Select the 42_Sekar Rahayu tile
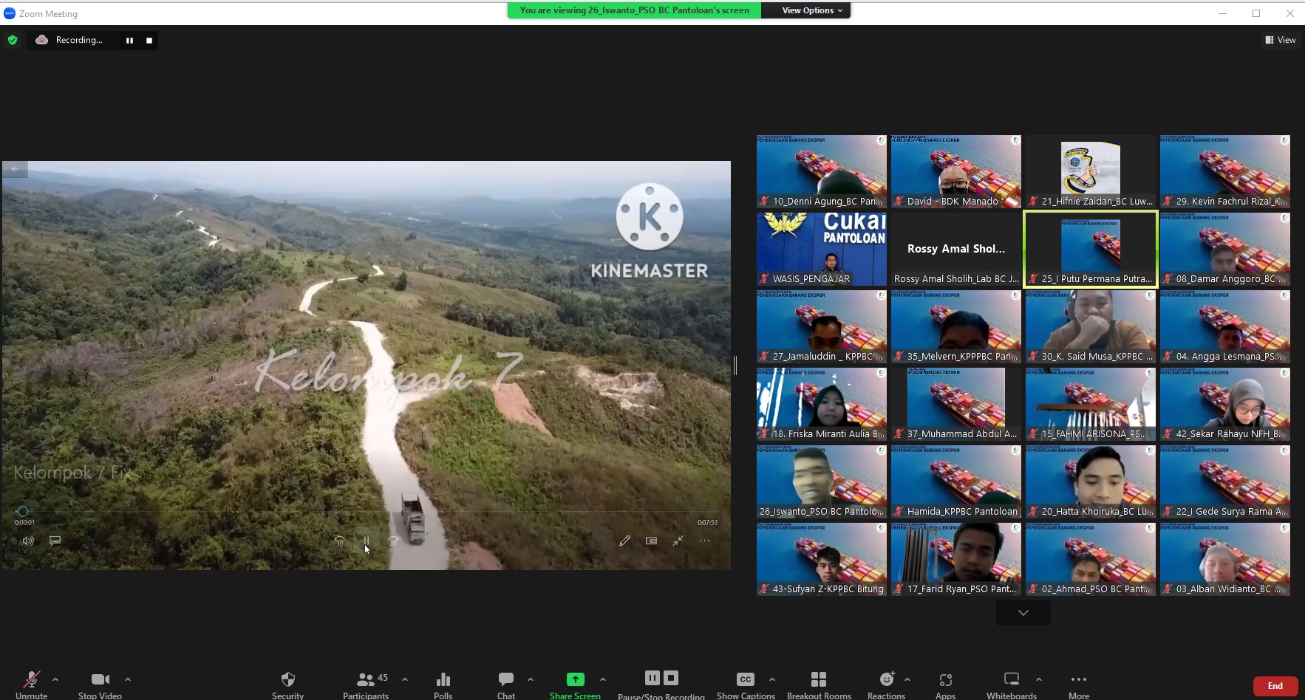 1225,405
